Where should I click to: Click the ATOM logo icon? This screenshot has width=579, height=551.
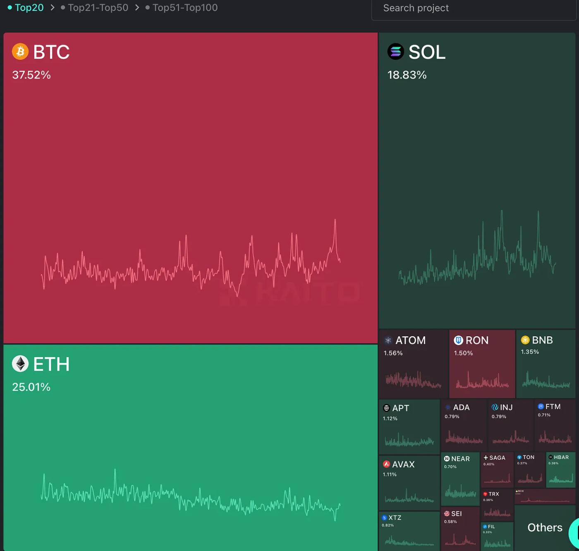coord(388,340)
